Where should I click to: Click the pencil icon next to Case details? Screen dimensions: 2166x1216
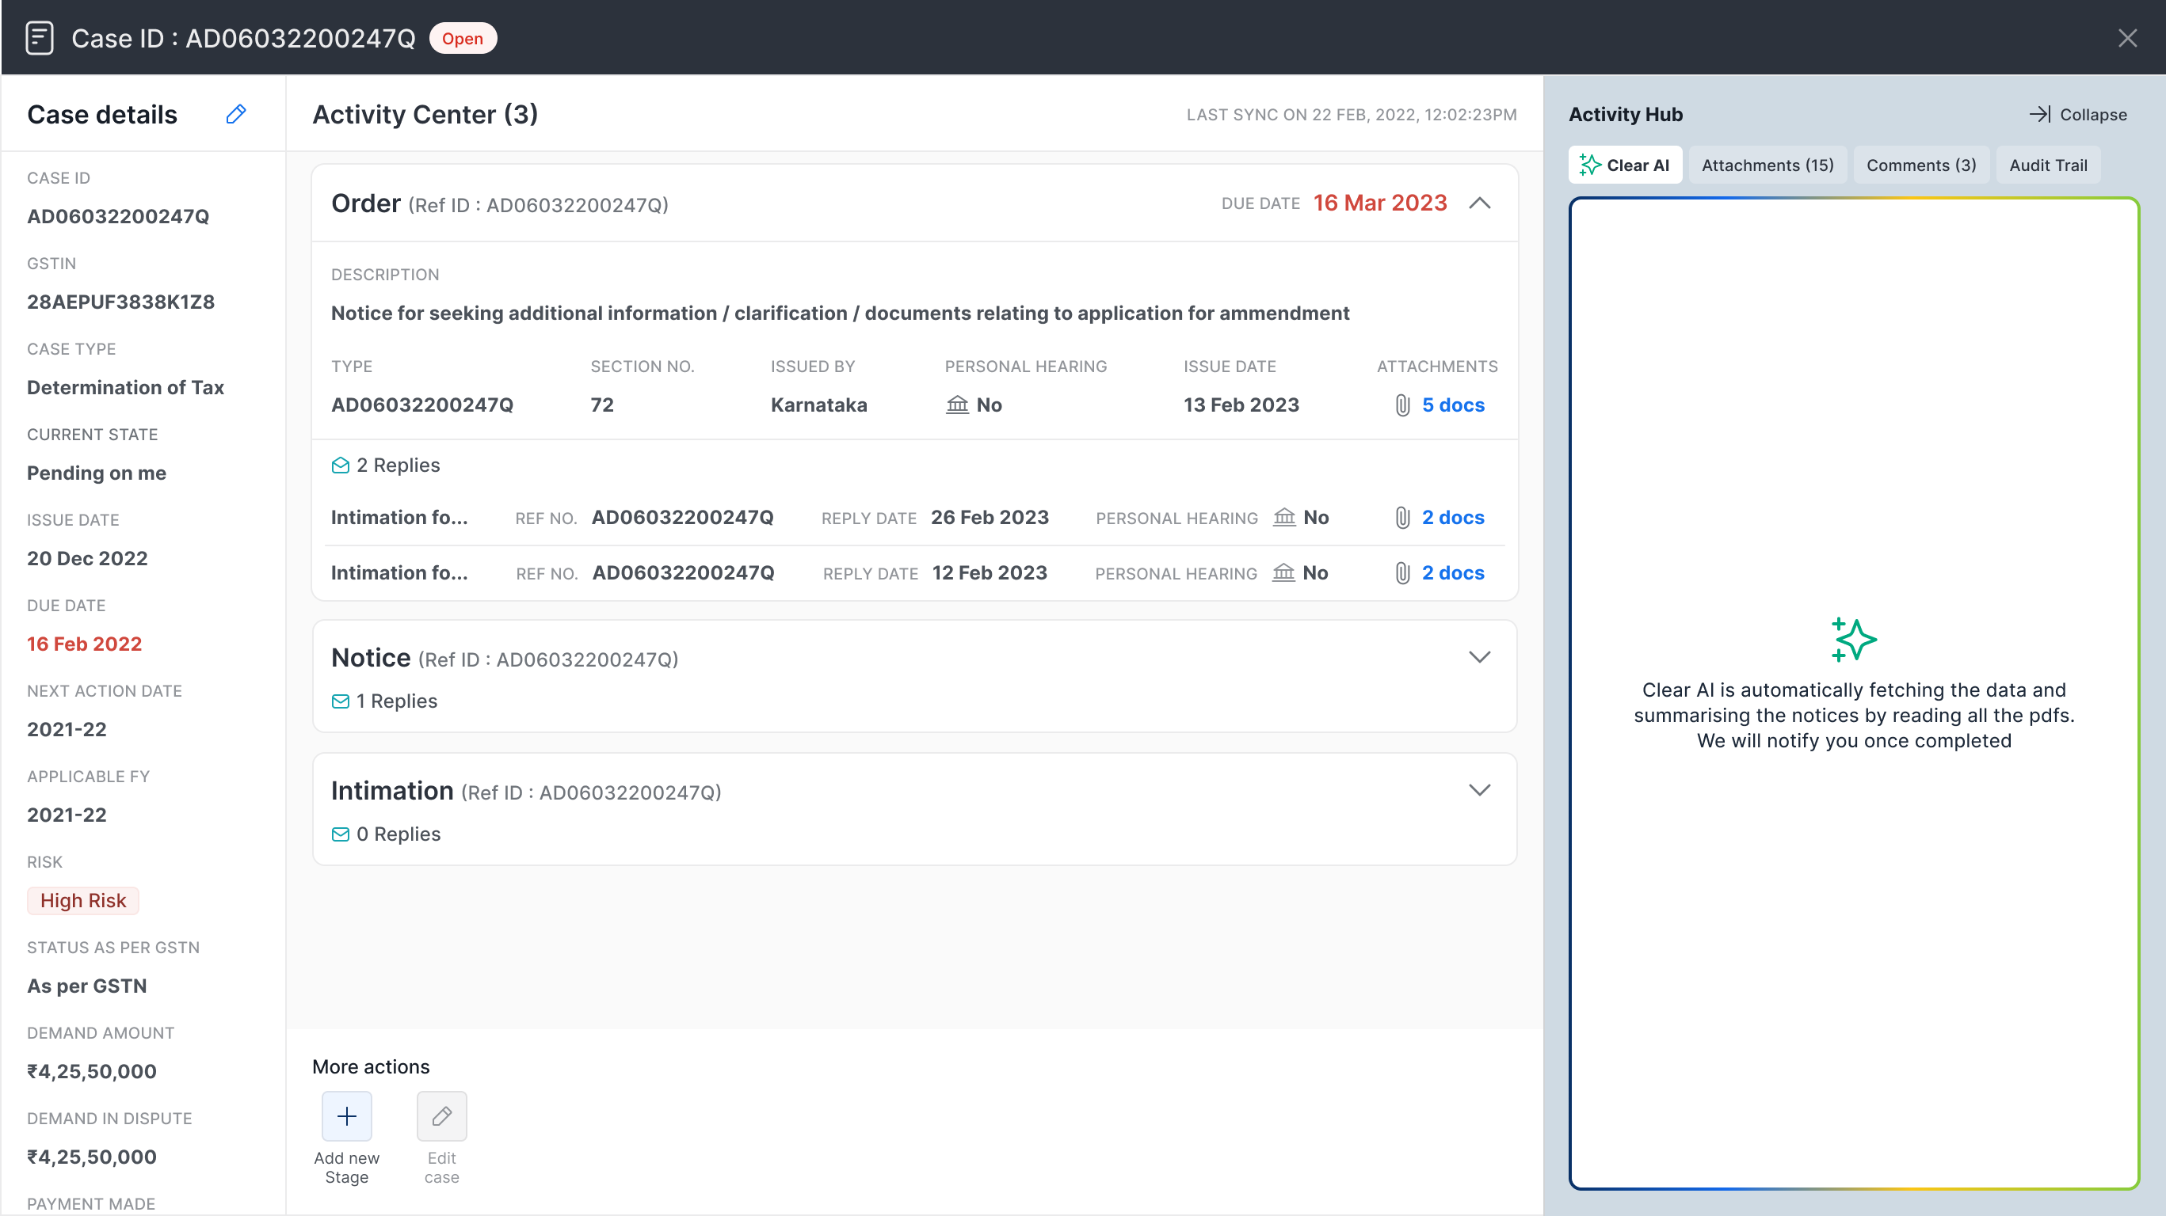[236, 113]
